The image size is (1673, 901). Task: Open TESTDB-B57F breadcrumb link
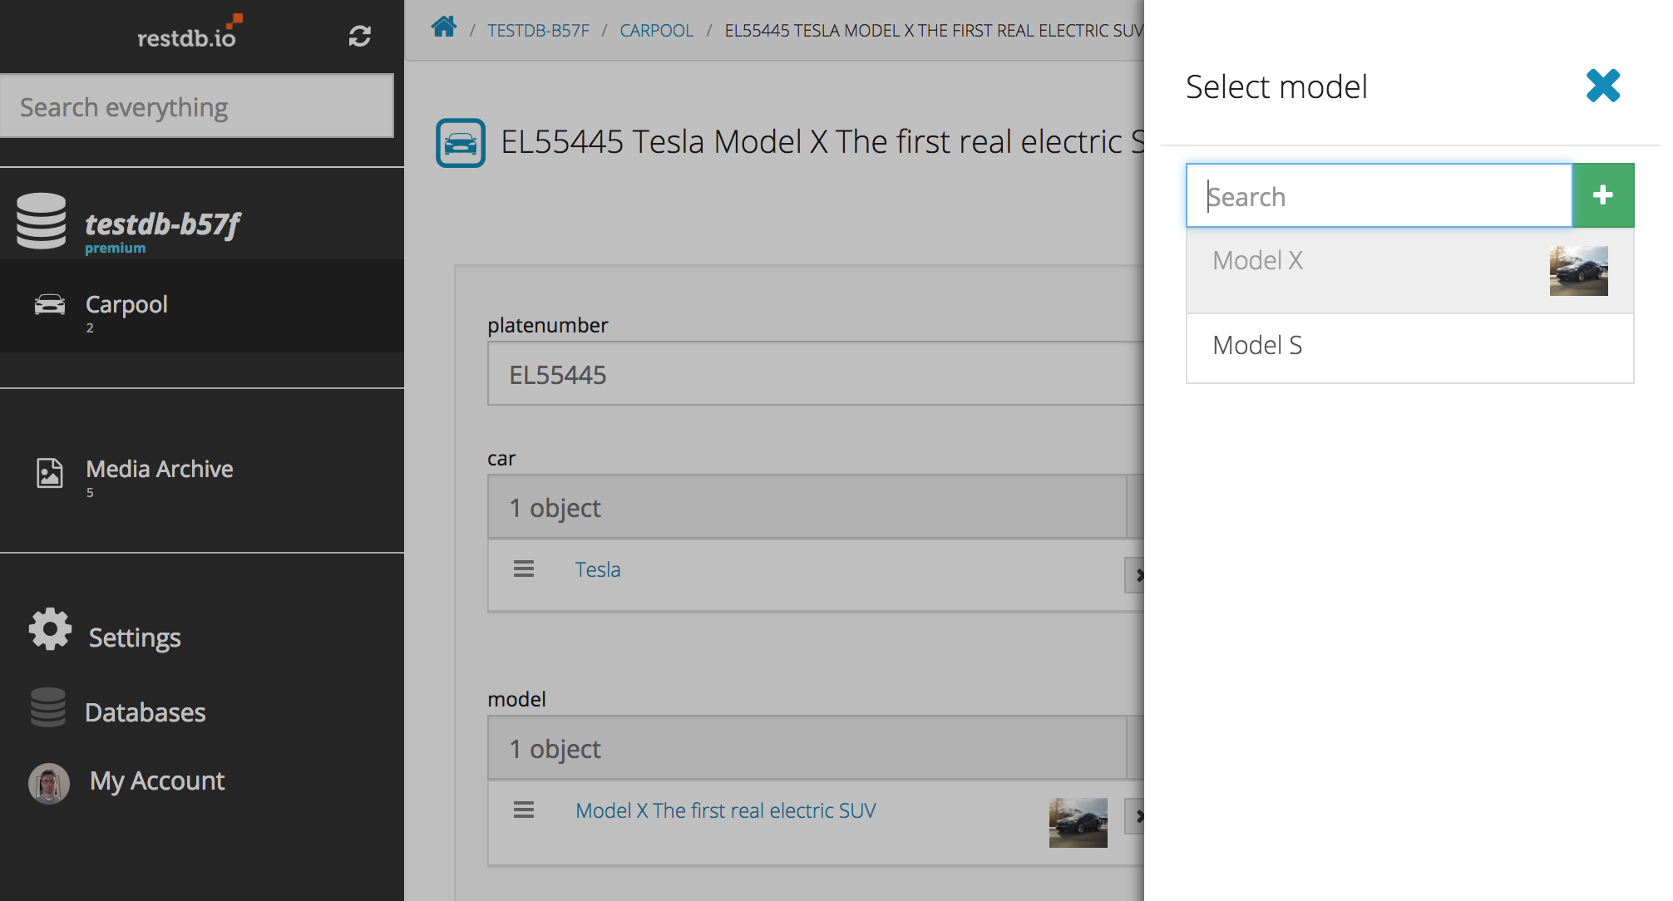pos(538,31)
